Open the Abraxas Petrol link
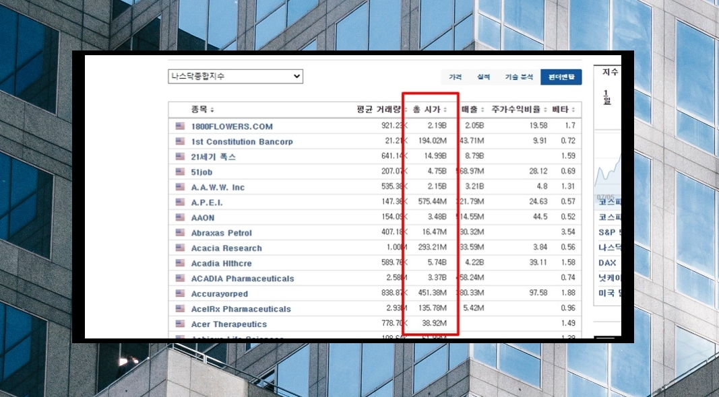This screenshot has width=719, height=397. click(x=222, y=233)
